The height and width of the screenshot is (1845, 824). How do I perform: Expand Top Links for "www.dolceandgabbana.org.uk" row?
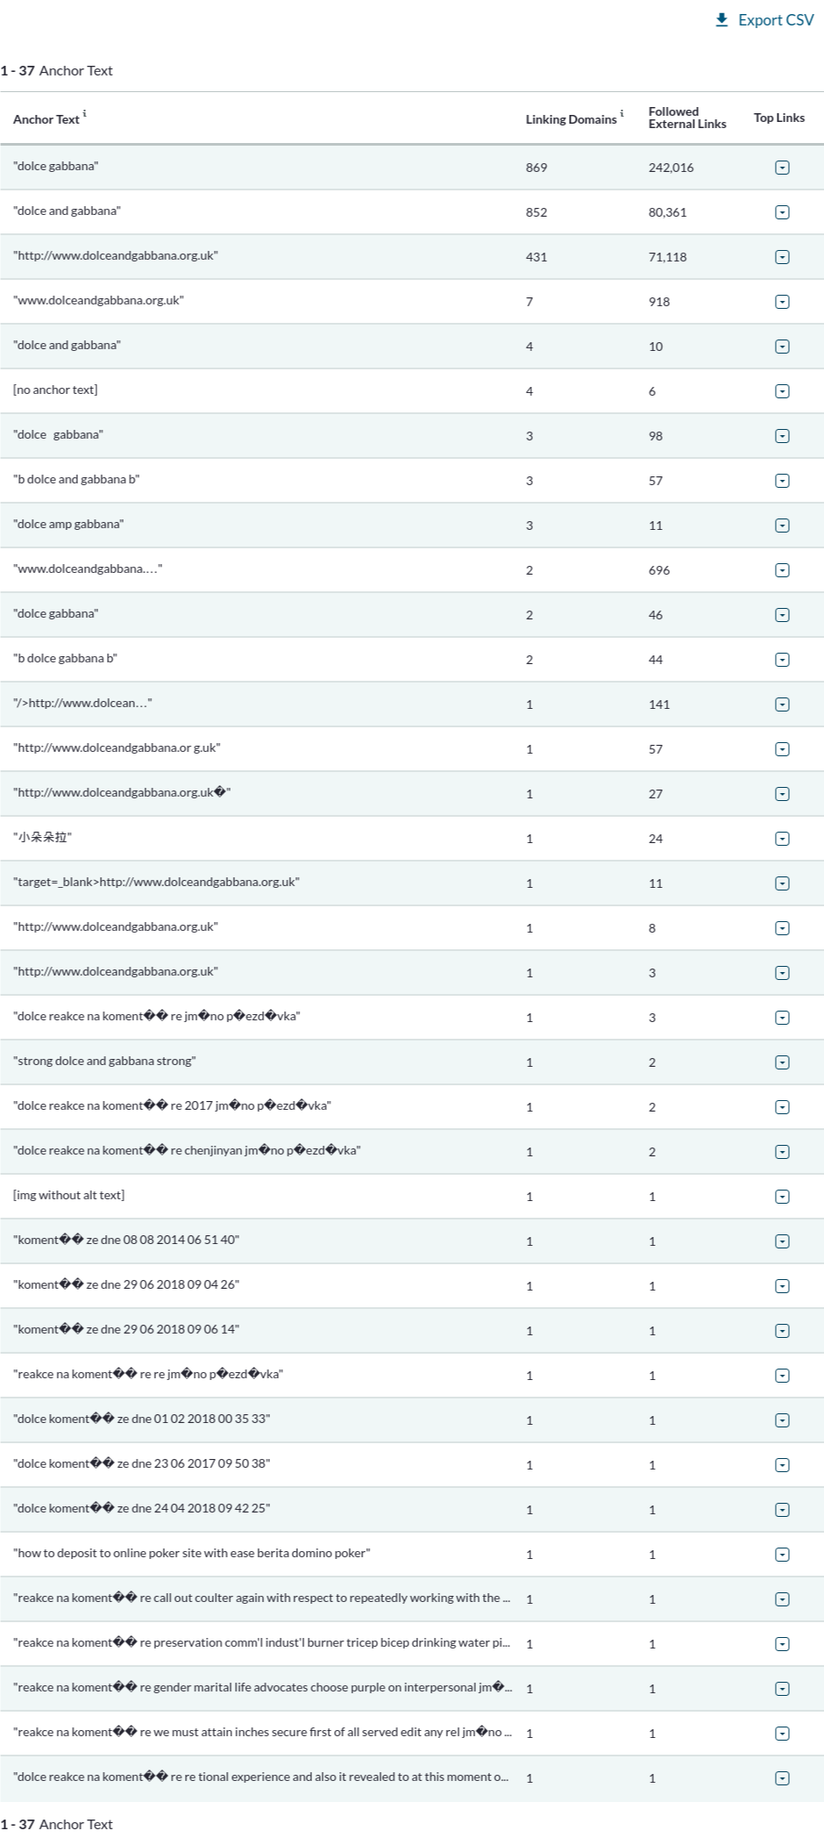click(x=782, y=302)
